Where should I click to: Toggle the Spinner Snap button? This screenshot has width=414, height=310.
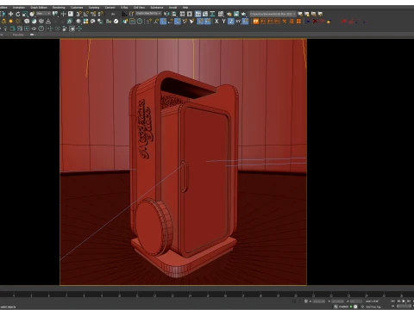[101, 14]
